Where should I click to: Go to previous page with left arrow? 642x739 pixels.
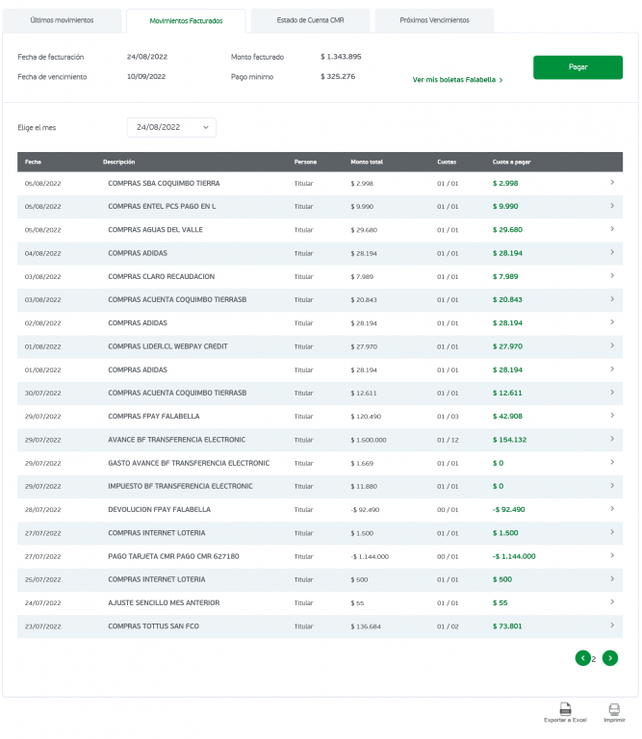(x=582, y=658)
